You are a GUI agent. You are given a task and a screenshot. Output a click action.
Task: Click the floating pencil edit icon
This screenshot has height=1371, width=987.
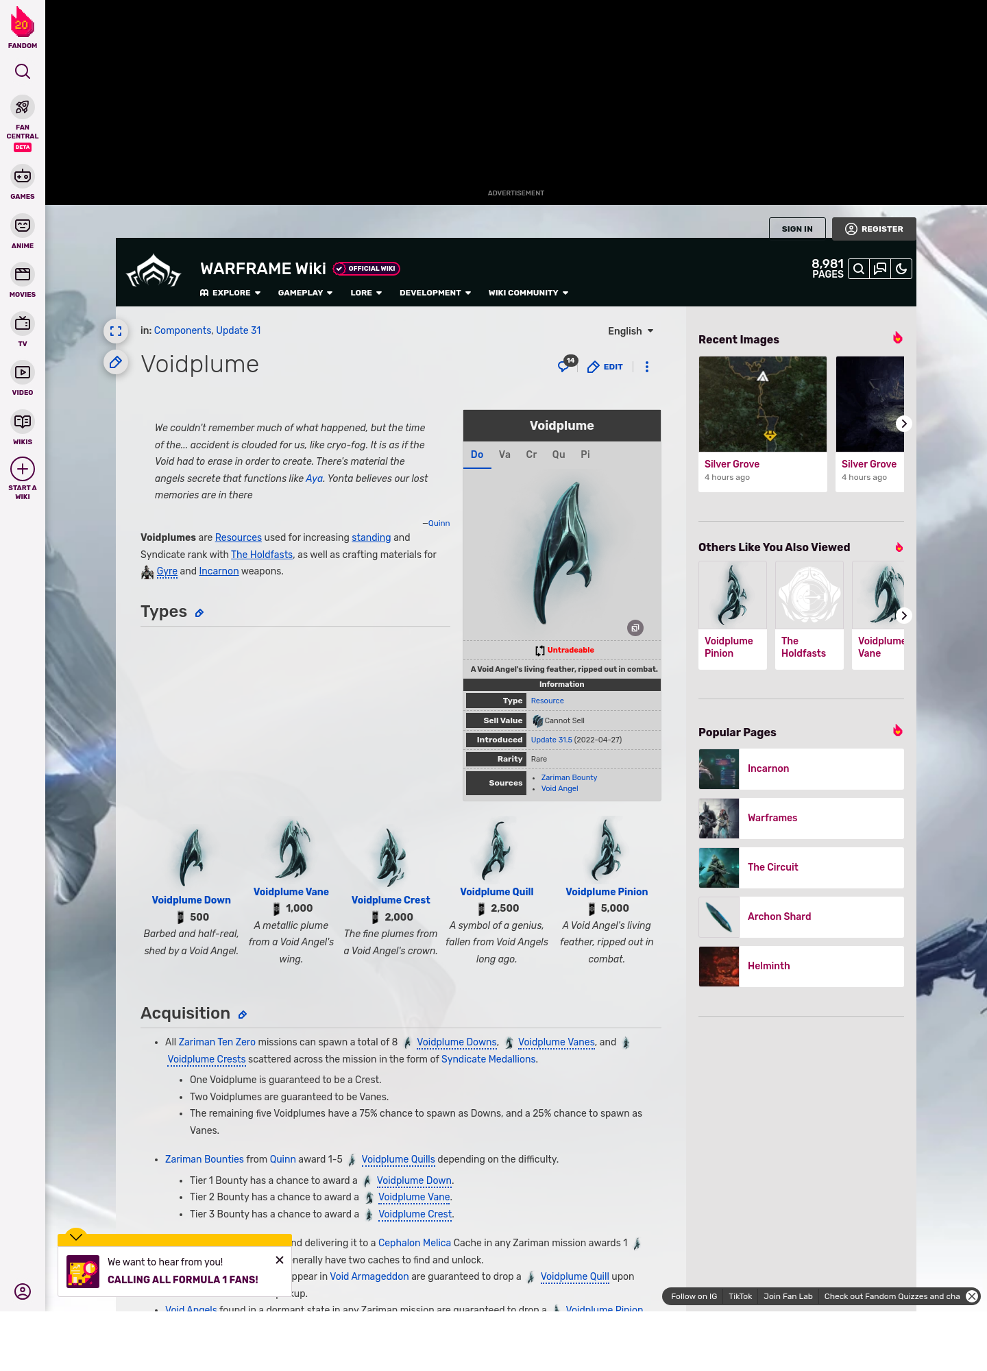pyautogui.click(x=116, y=362)
